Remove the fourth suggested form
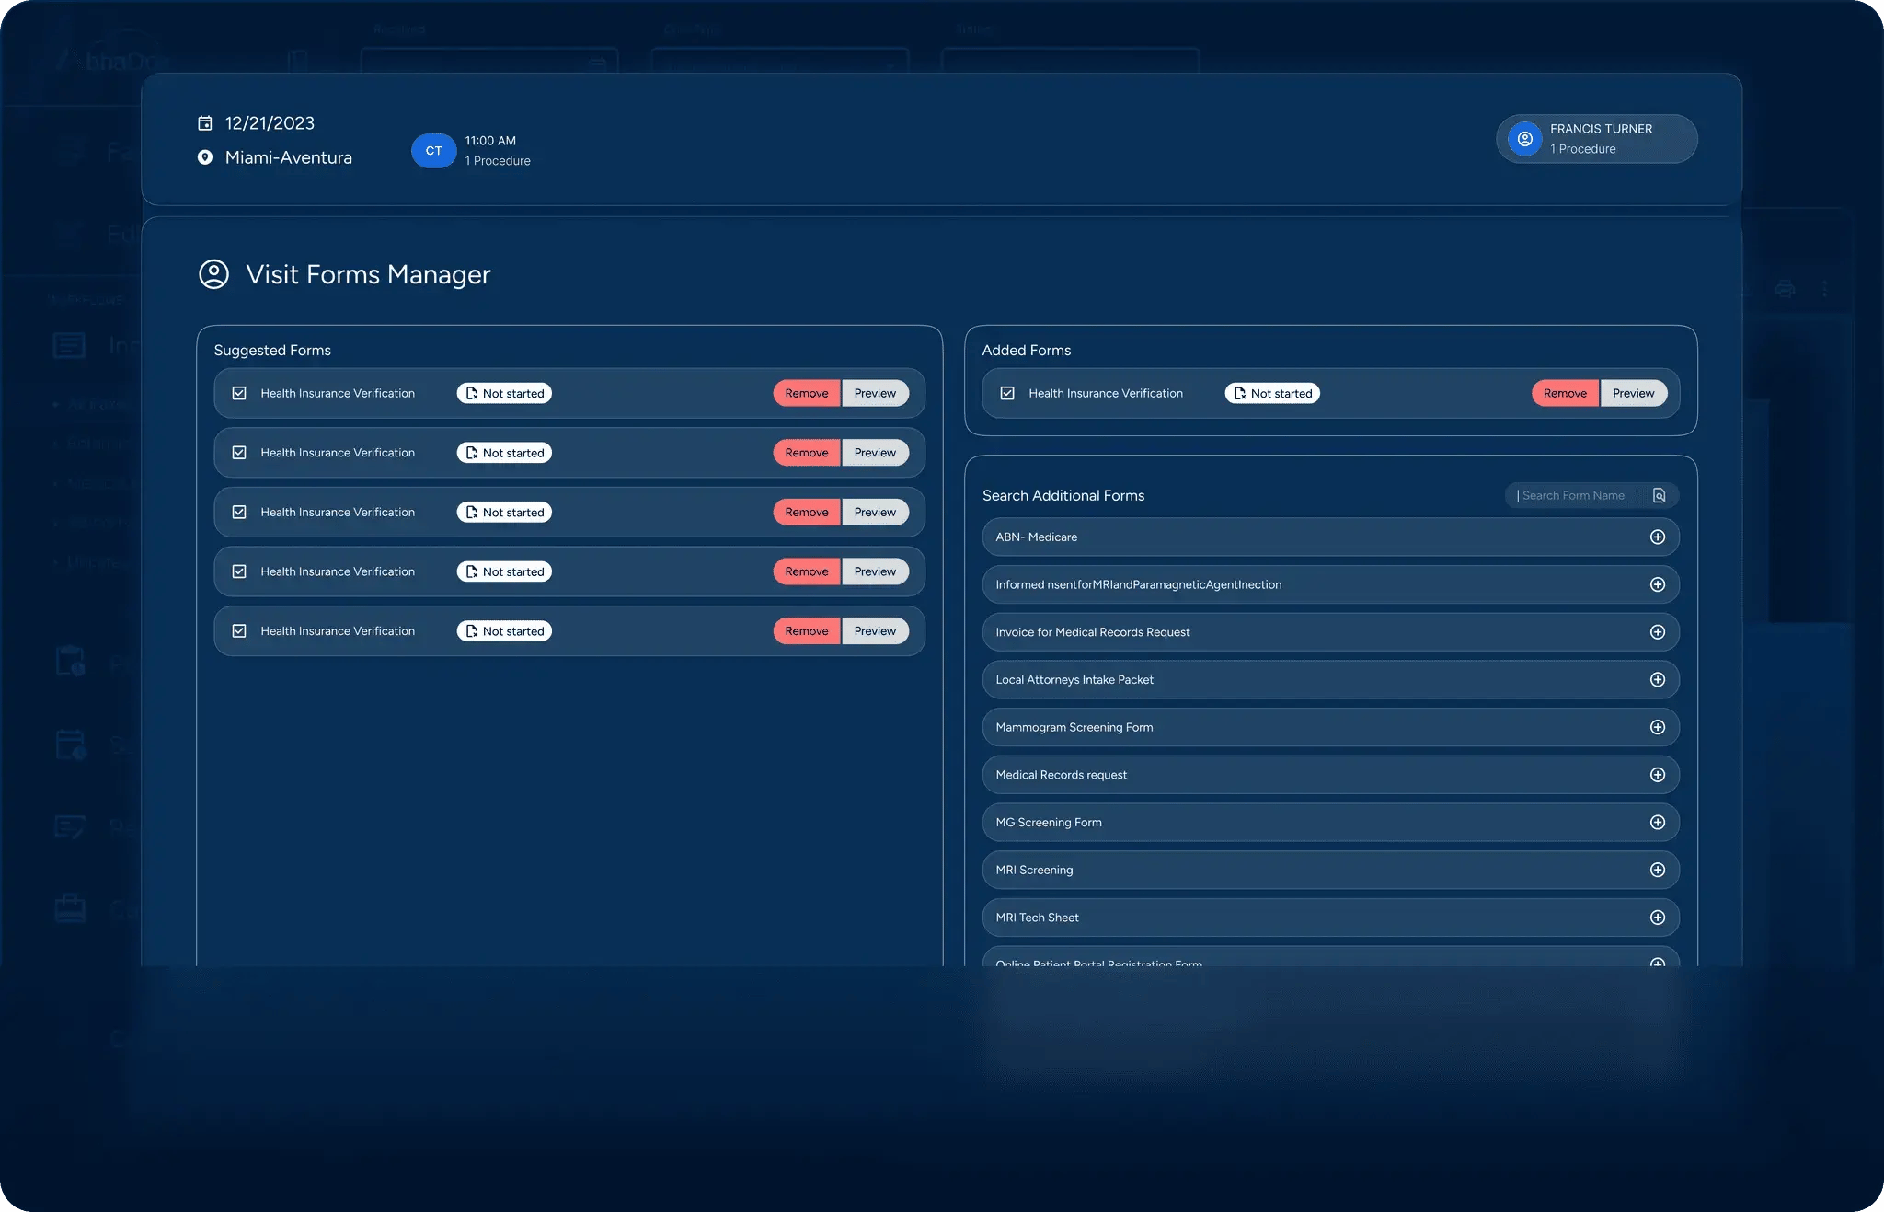Image resolution: width=1884 pixels, height=1212 pixels. click(x=806, y=571)
